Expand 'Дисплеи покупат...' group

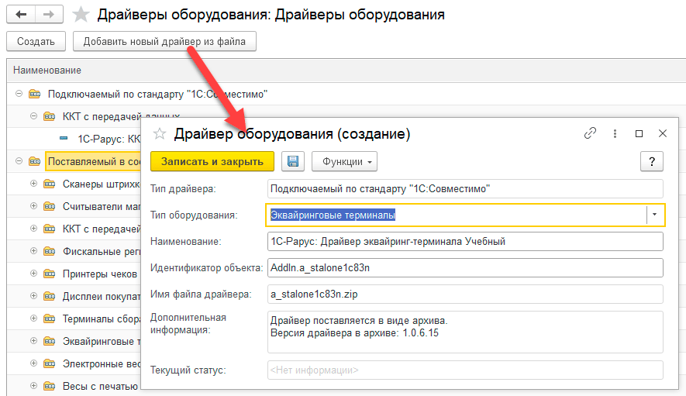tap(33, 296)
